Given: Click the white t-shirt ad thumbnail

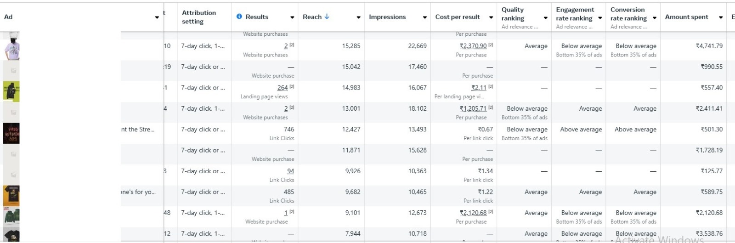Looking at the screenshot, I should (x=11, y=48).
